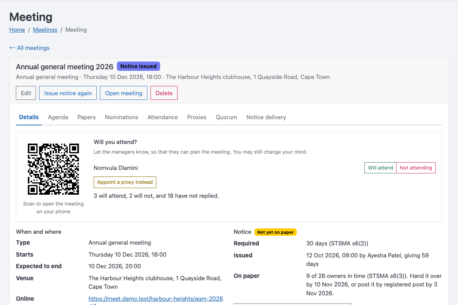Click the 'Expected to end' label
This screenshot has height=305, width=458.
click(39, 266)
